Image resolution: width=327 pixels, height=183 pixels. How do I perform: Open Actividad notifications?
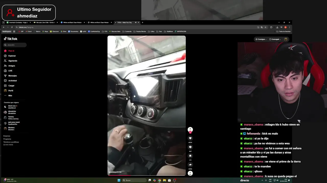10,81
